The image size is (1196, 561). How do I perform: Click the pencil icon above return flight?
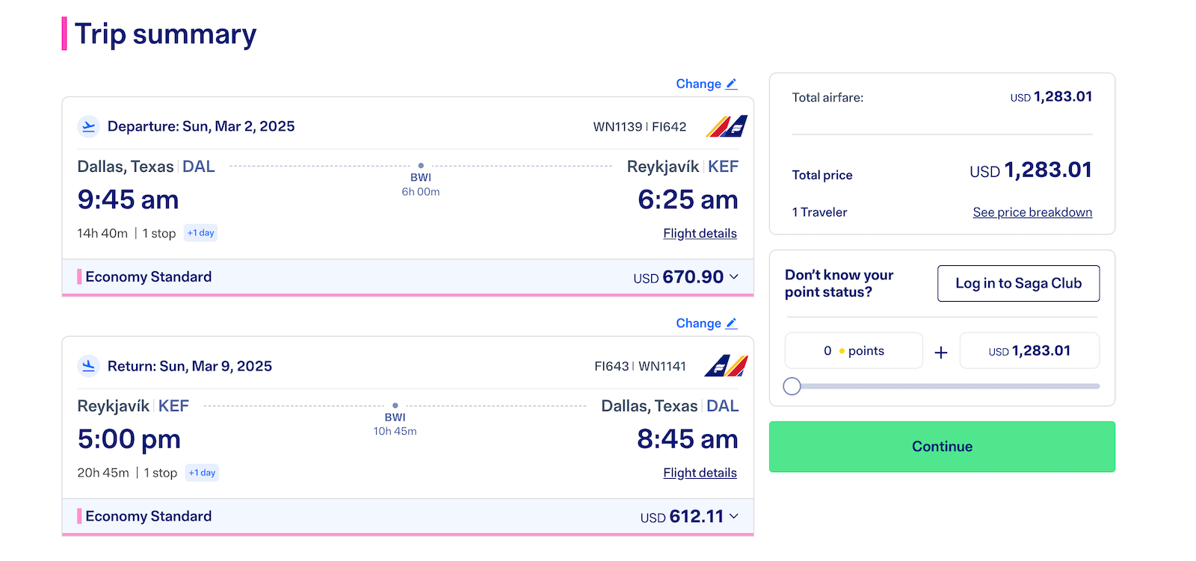pos(731,323)
